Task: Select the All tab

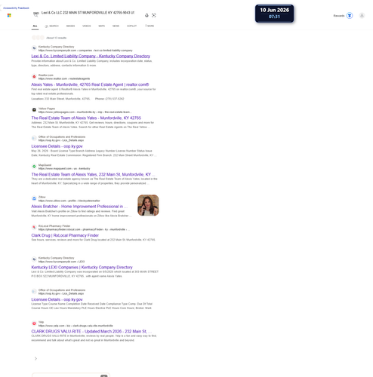Action: click(x=35, y=26)
